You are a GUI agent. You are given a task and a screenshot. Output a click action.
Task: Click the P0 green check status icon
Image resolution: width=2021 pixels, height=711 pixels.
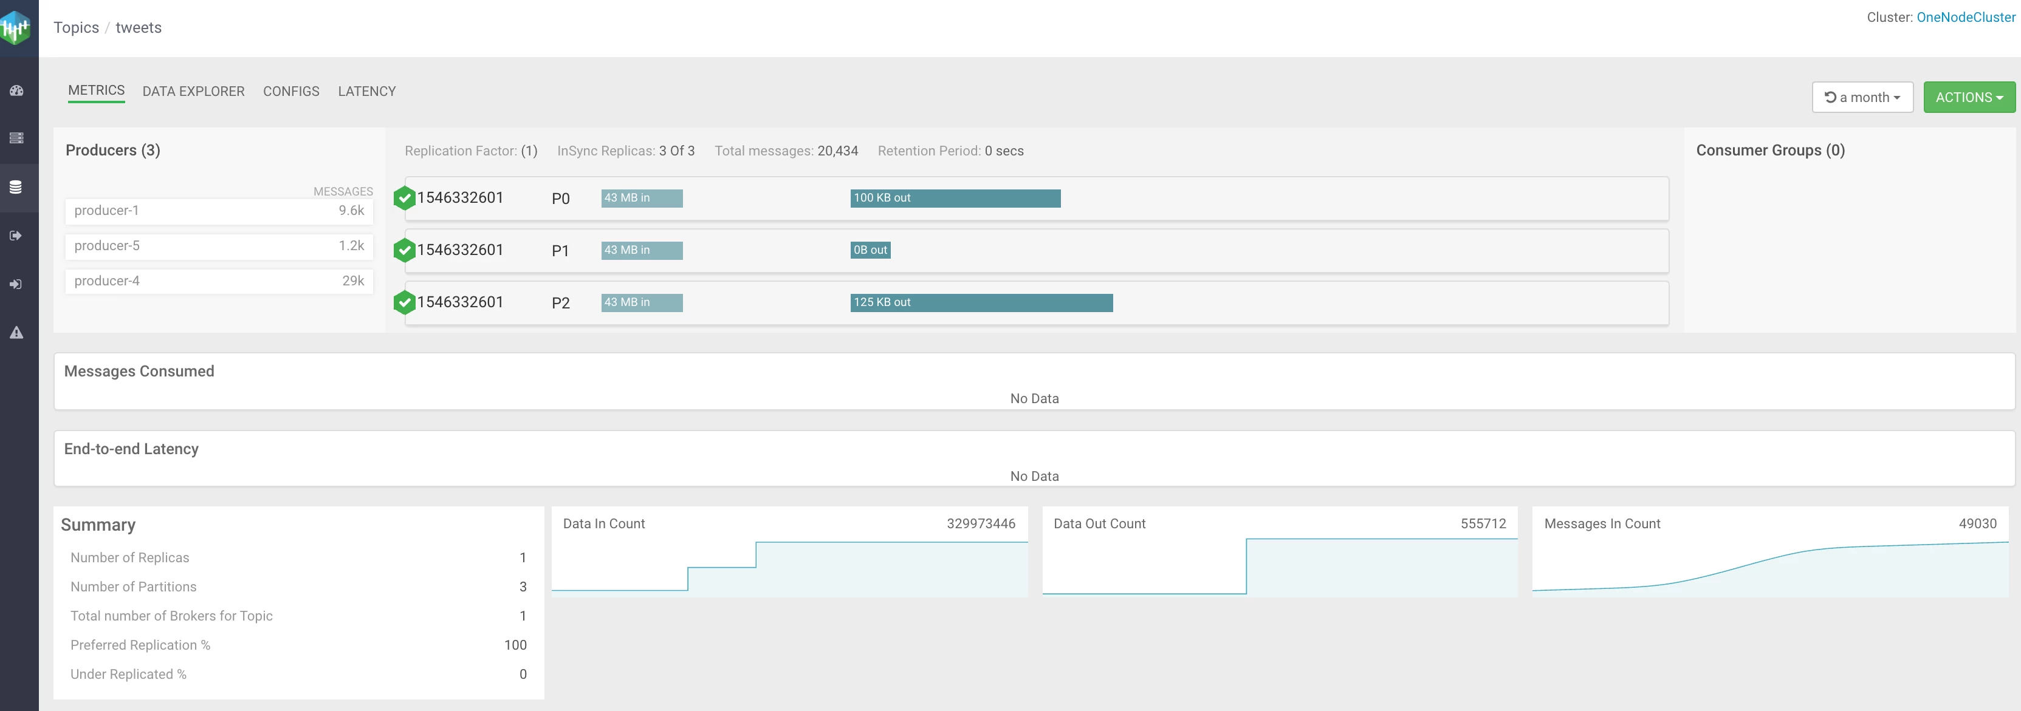point(404,199)
